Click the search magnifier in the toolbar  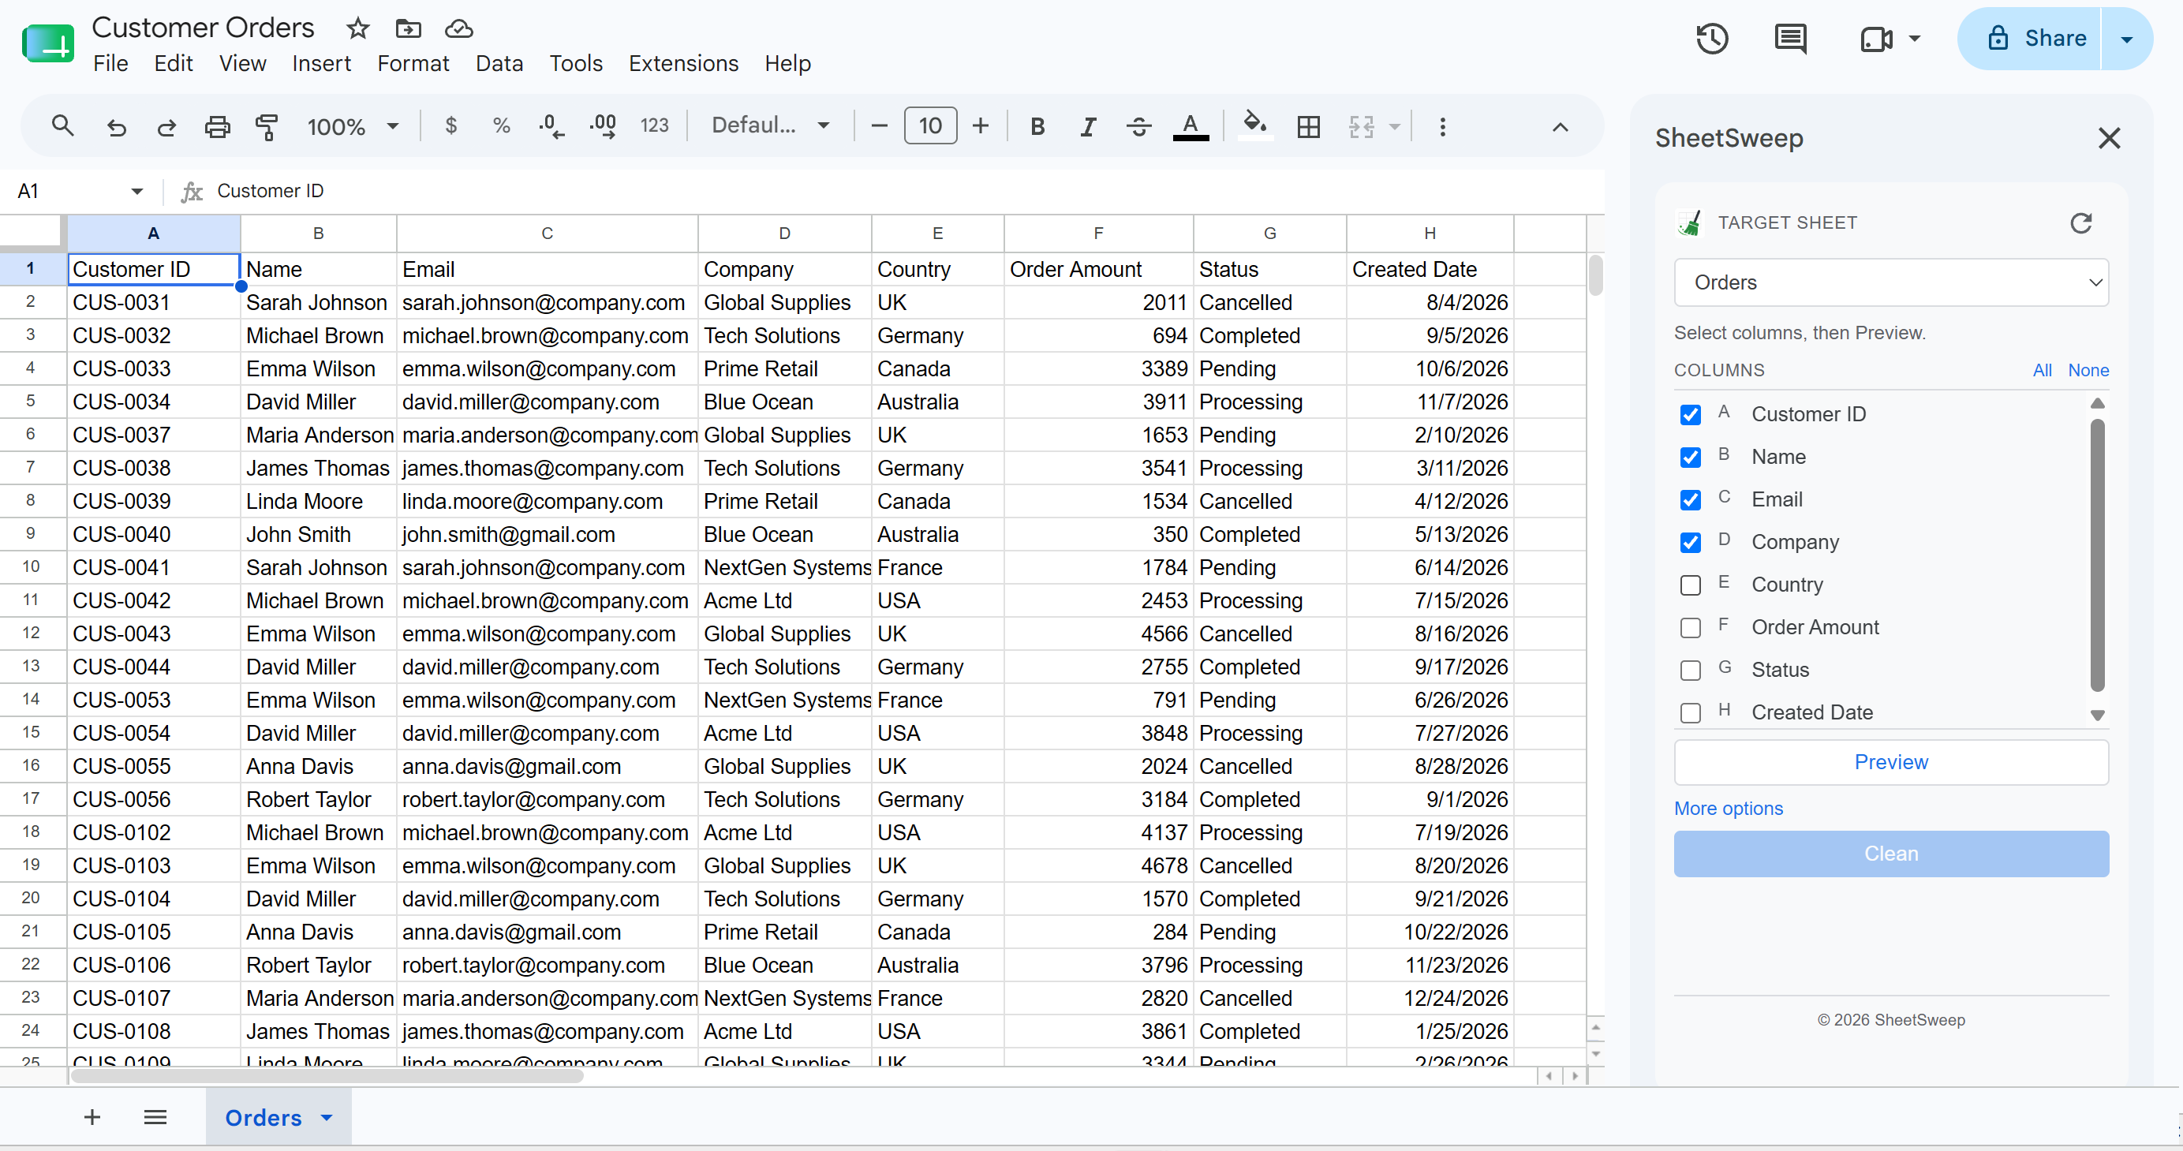(62, 126)
